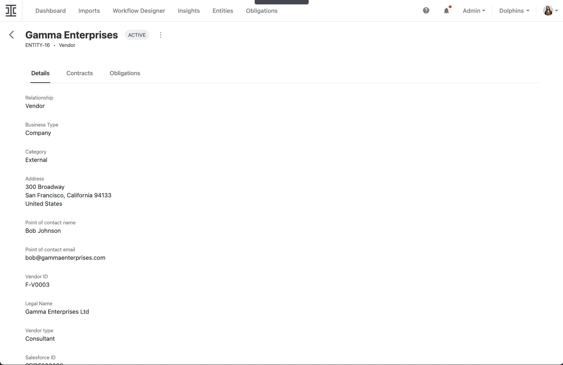Click the ACTIVE status badge
Image resolution: width=563 pixels, height=365 pixels.
pos(137,35)
